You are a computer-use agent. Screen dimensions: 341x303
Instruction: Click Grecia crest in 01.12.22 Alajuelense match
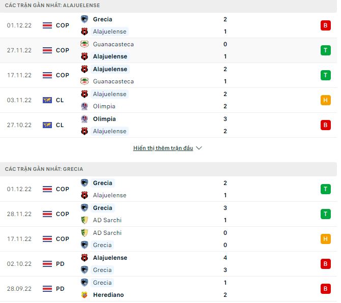pos(84,19)
